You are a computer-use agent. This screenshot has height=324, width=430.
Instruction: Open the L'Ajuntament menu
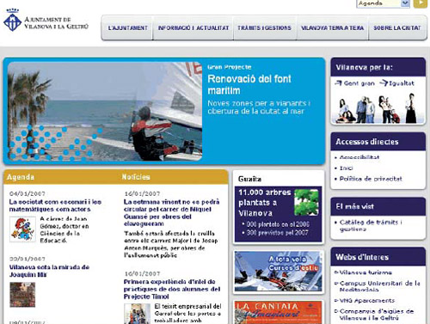(127, 28)
